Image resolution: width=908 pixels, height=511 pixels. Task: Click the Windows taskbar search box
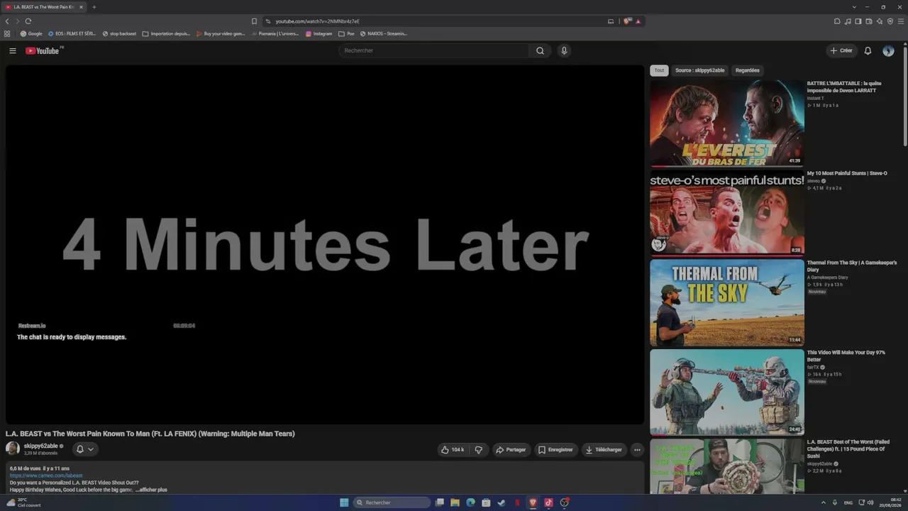coord(392,502)
